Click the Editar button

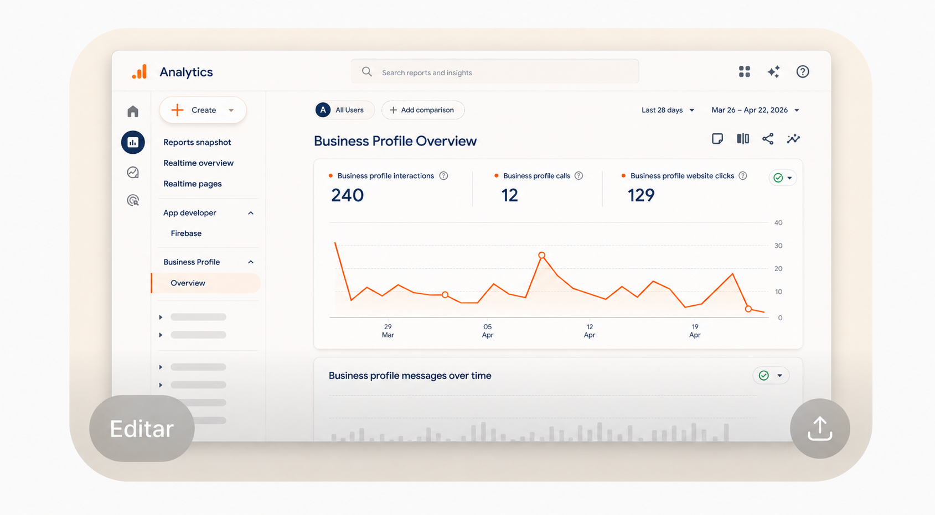point(142,429)
